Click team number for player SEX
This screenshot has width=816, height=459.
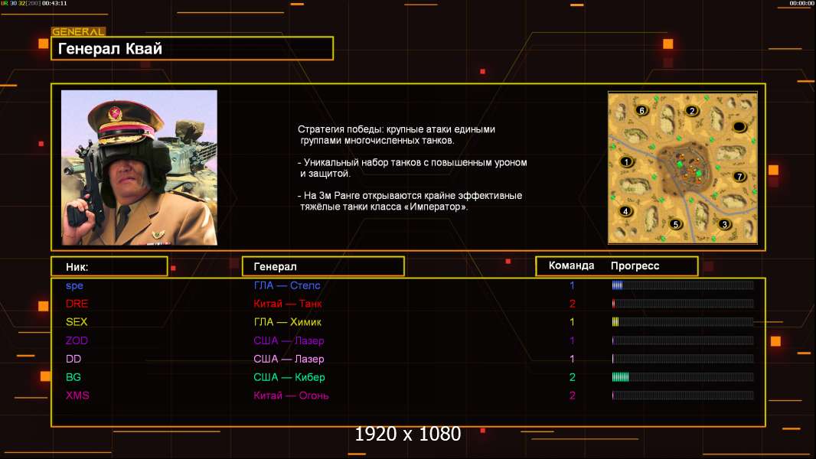click(x=572, y=322)
